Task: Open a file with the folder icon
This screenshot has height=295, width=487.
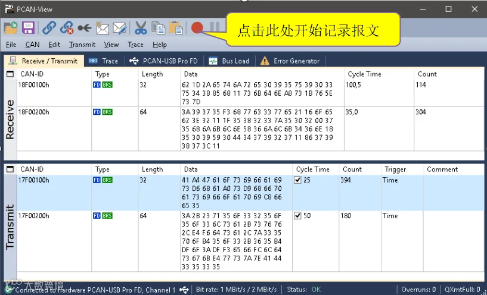Action: [11, 28]
